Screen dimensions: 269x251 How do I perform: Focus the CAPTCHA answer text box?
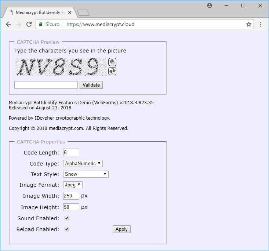[x=46, y=85]
